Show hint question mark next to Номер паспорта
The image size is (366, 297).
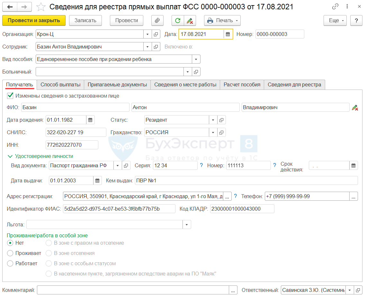coord(275,165)
